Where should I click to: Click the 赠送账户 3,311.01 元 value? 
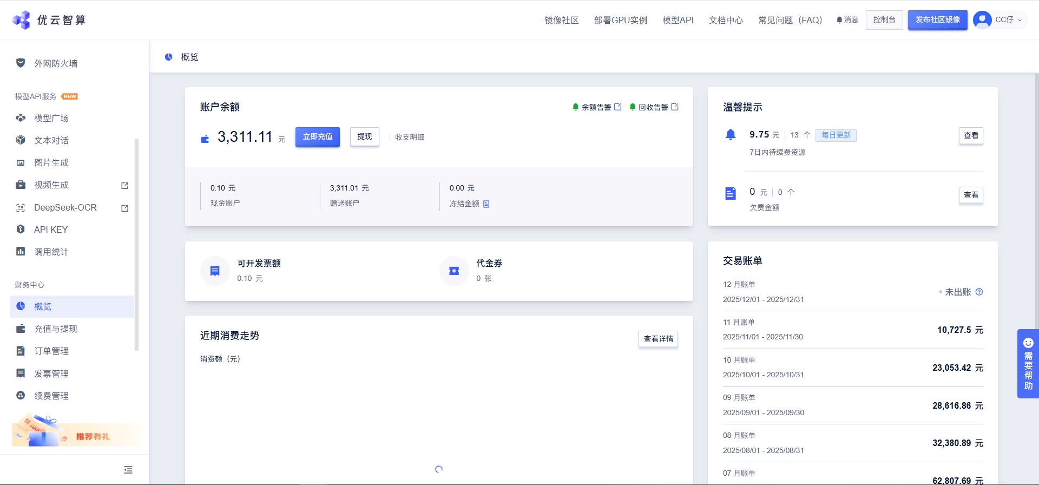click(x=350, y=188)
